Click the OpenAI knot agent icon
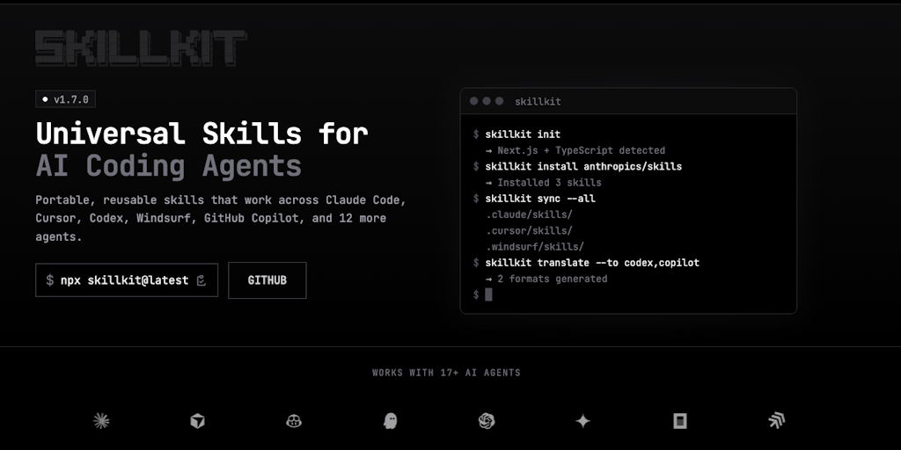The width and height of the screenshot is (901, 450). (x=487, y=421)
